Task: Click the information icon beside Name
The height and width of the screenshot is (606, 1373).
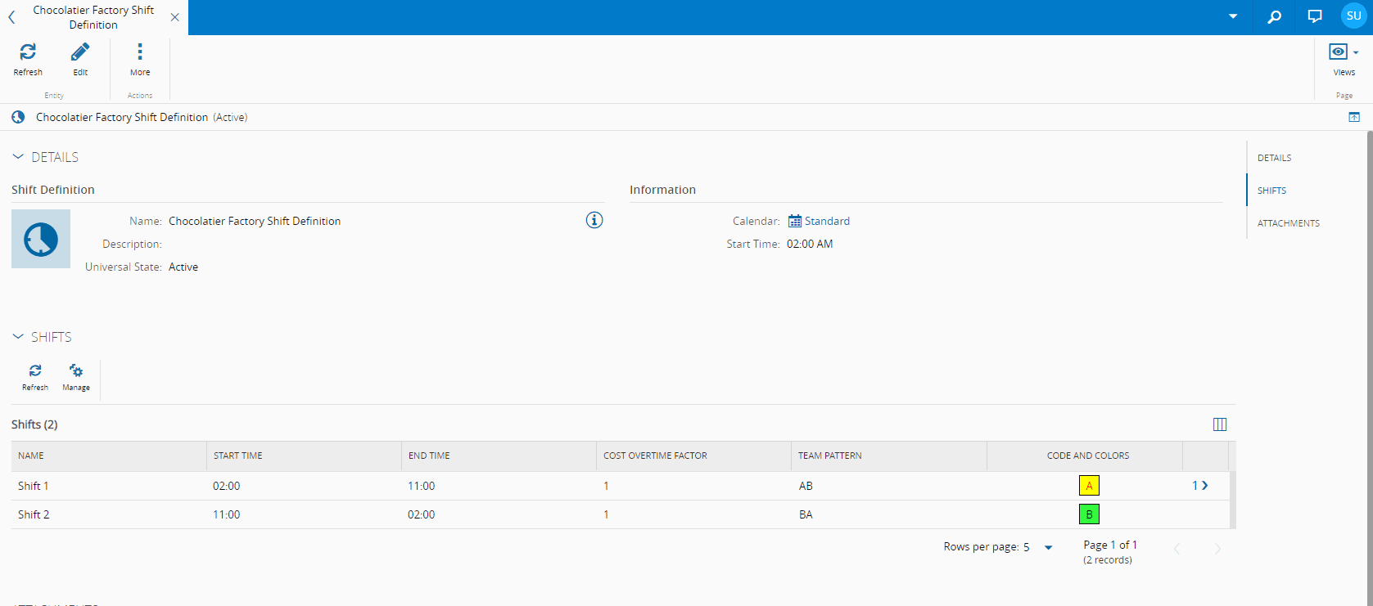Action: [x=594, y=220]
